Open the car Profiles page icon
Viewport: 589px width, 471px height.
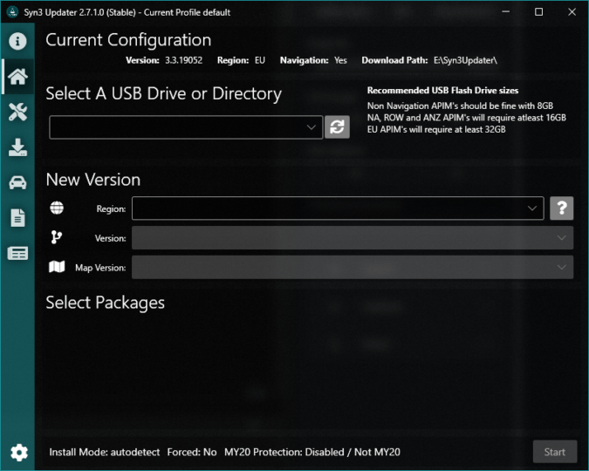(17, 183)
